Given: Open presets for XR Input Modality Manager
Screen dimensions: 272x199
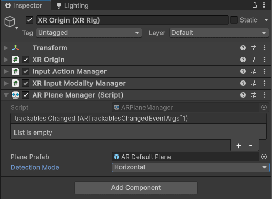Looking at the screenshot, I should point(254,83).
